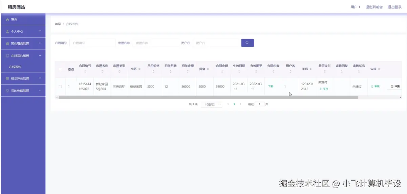
Task: Focus the 用户名 search input
Action: 216,43
